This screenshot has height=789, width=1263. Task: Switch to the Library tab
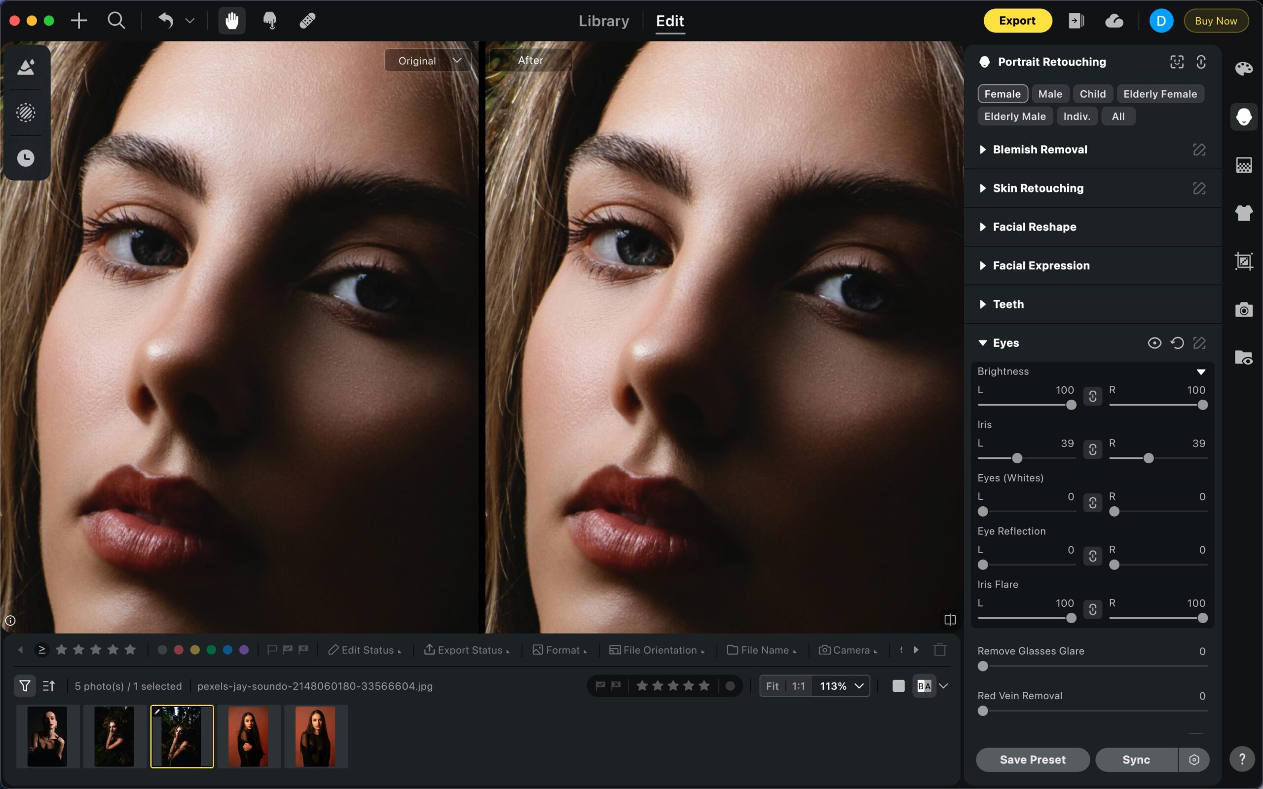pyautogui.click(x=603, y=21)
